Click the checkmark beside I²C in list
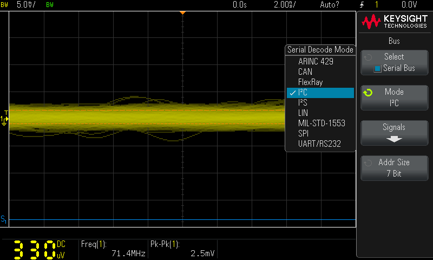433x260 pixels. coord(292,93)
